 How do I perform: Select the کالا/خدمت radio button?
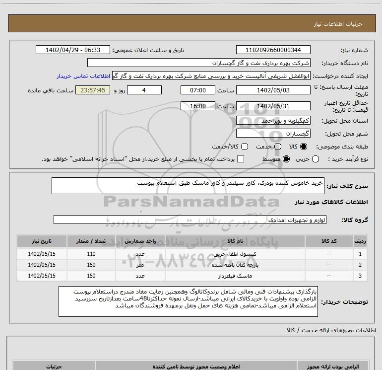pyautogui.click(x=245, y=147)
